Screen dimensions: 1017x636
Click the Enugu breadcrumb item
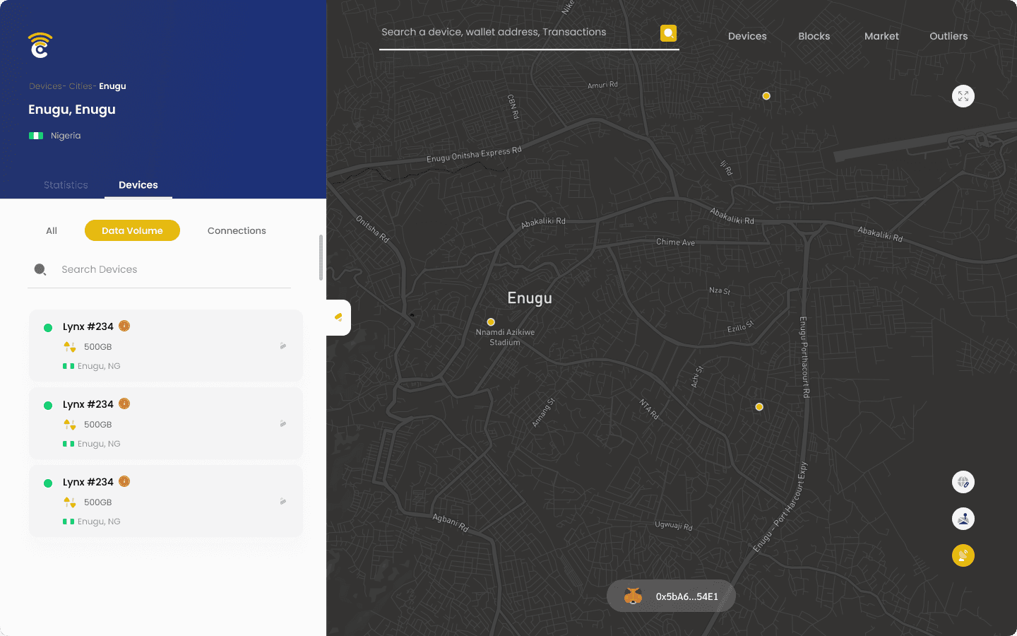tap(112, 86)
